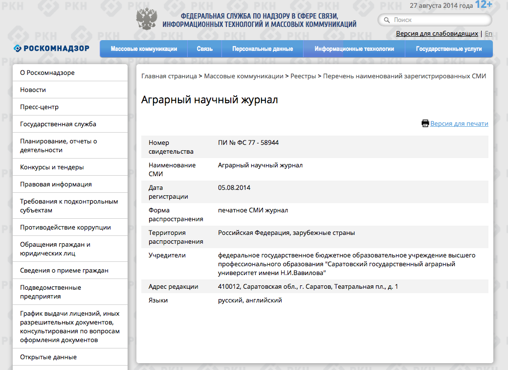Click the 12+ age rating mark
The image size is (508, 370).
(x=484, y=4)
